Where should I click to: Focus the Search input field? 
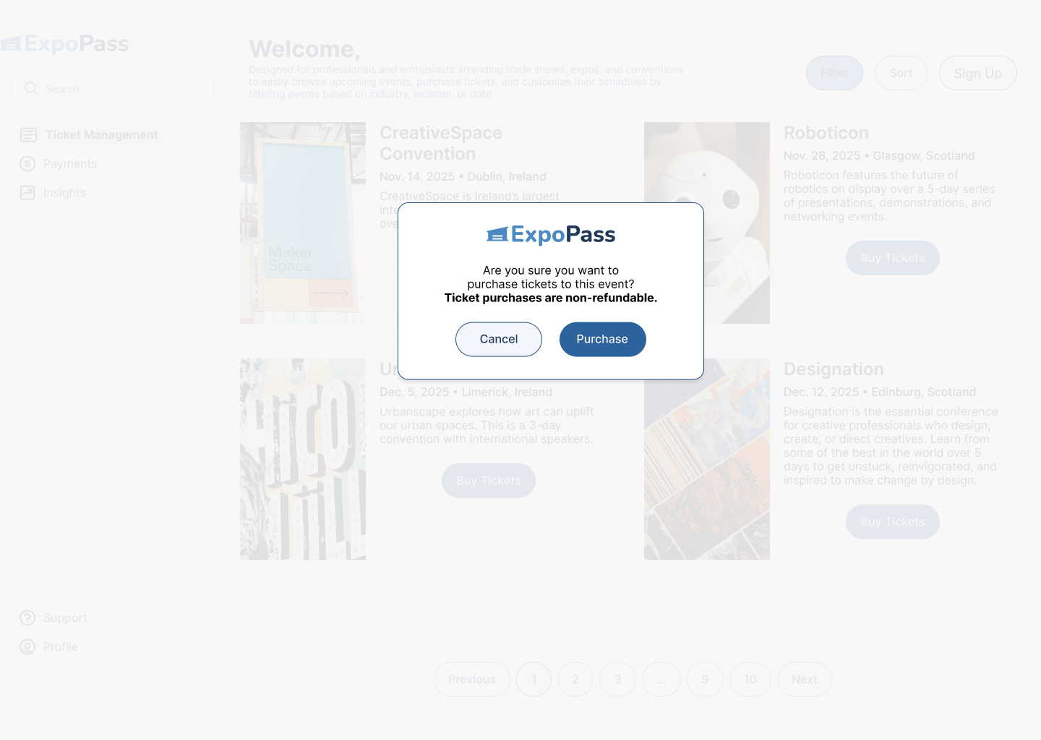[x=113, y=88]
